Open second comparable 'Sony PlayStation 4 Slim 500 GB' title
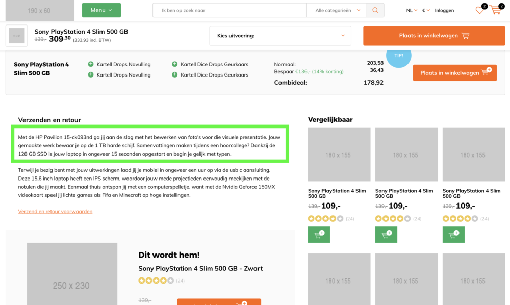This screenshot has width=510, height=305. point(404,193)
